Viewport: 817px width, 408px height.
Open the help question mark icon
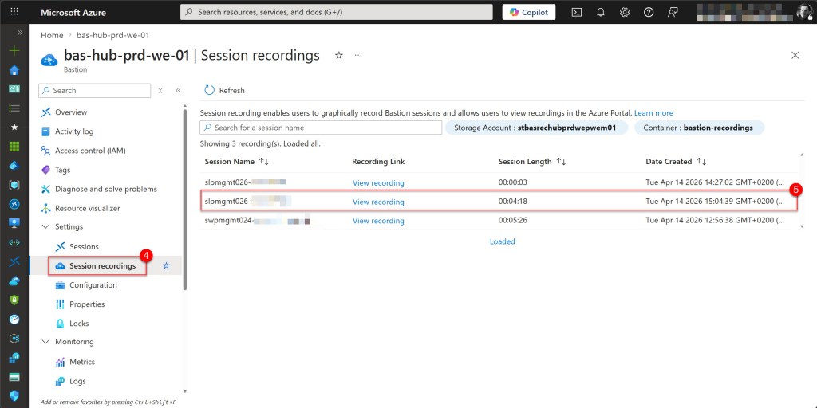(x=649, y=12)
